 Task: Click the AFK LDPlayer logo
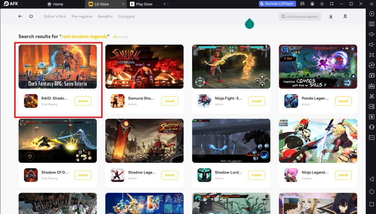tap(11, 4)
